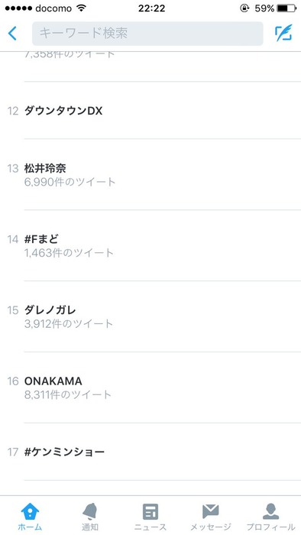Tap the status bar clock showing 22:22
Image resolution: width=301 pixels, height=535 pixels.
151,8
